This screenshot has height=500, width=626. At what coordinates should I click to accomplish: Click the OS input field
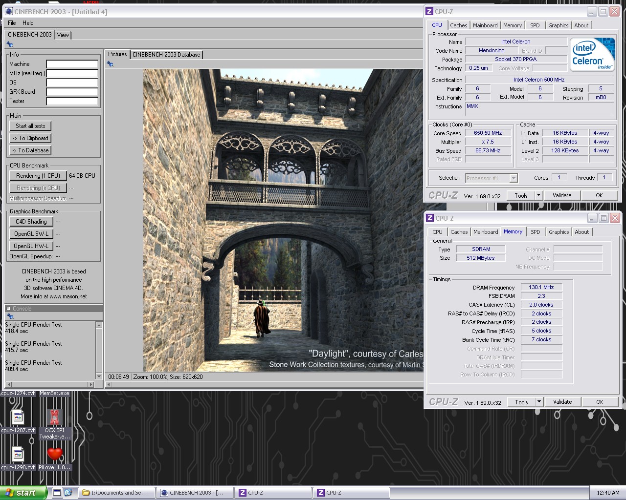72,83
